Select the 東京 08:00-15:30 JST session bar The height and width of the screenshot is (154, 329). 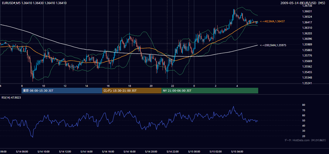tap(62, 91)
